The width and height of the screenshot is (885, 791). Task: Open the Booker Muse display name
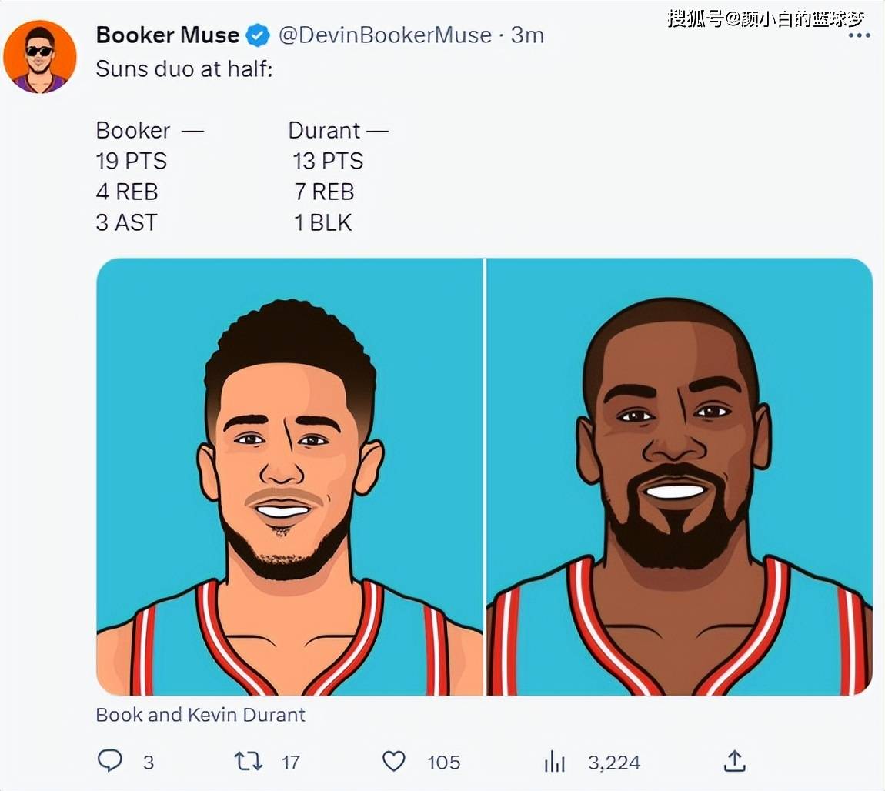coord(168,35)
